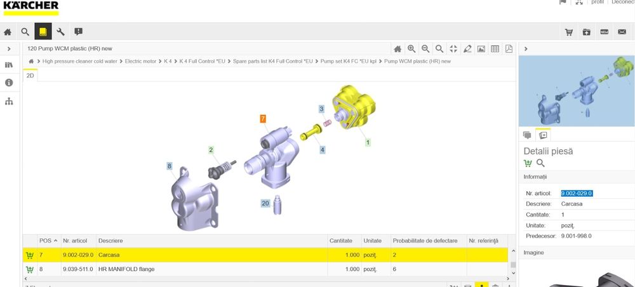Fit diagram to view with arrows icon
The width and height of the screenshot is (635, 287).
[453, 49]
